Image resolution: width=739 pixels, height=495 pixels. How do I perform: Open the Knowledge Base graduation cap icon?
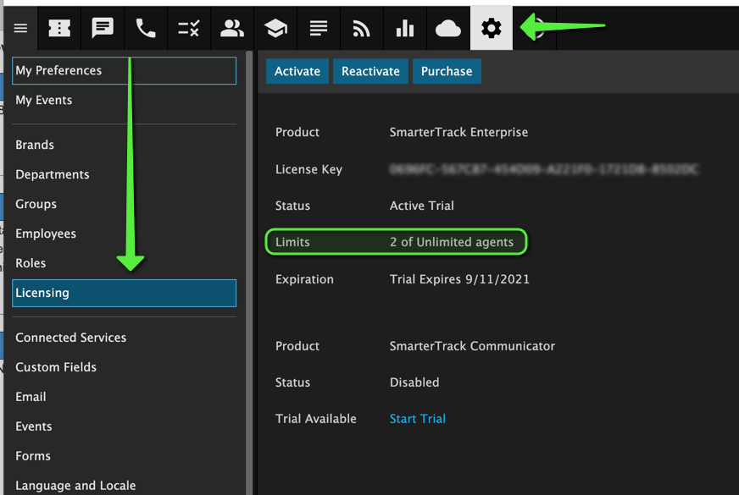coord(275,29)
